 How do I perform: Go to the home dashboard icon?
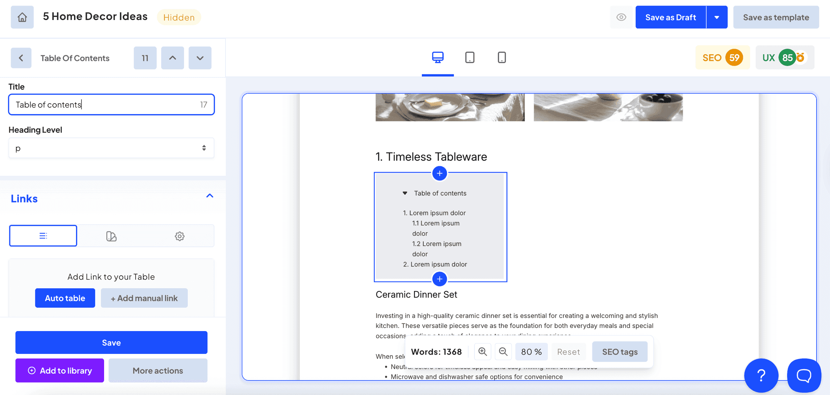click(x=22, y=17)
